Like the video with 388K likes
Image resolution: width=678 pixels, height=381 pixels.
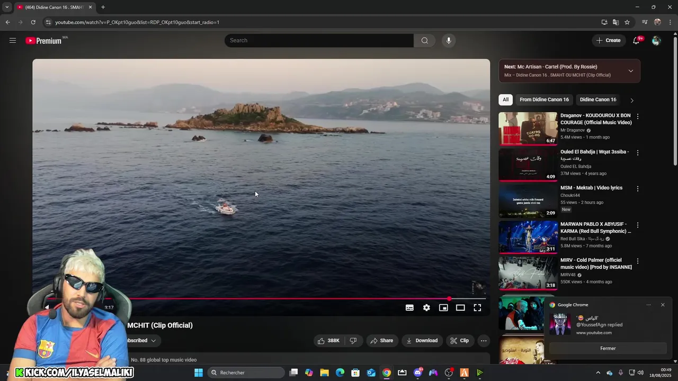point(329,341)
